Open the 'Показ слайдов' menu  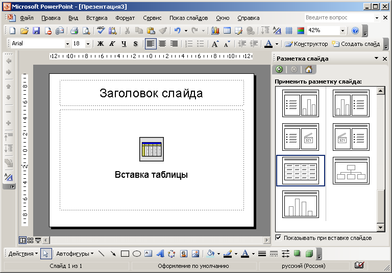[189, 18]
